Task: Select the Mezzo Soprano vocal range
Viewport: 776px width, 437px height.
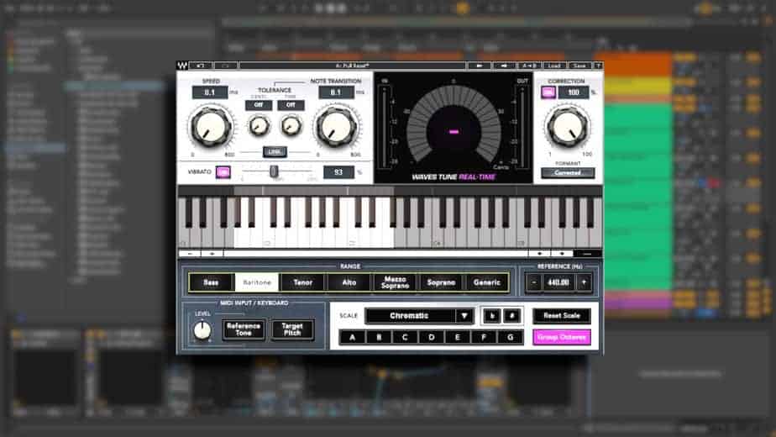Action: tap(395, 282)
